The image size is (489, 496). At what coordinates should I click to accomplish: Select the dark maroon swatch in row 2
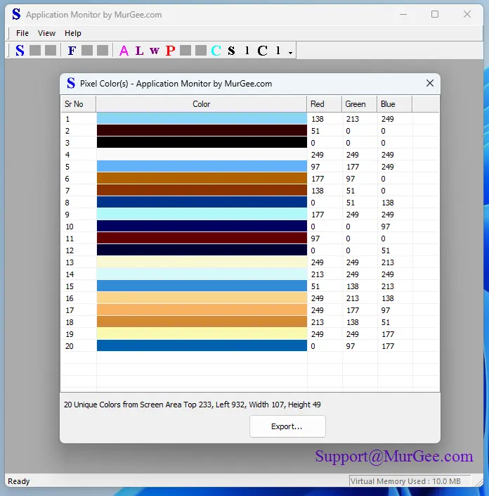[x=202, y=131]
